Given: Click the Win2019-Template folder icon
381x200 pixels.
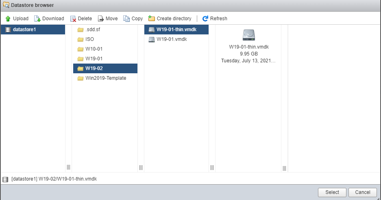Looking at the screenshot, I should point(81,78).
